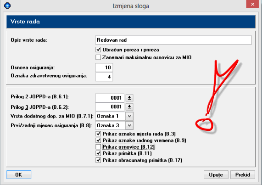Close the Izmjena sloga dialog
Screen dimensions: 262x185
point(252,4)
